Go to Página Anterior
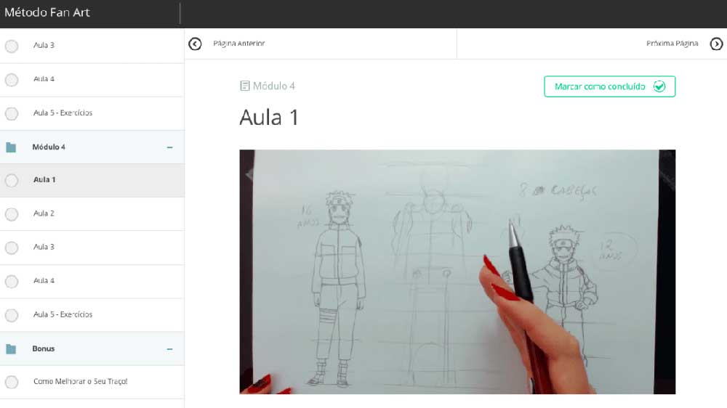Viewport: 727px width, 408px height. click(x=238, y=44)
